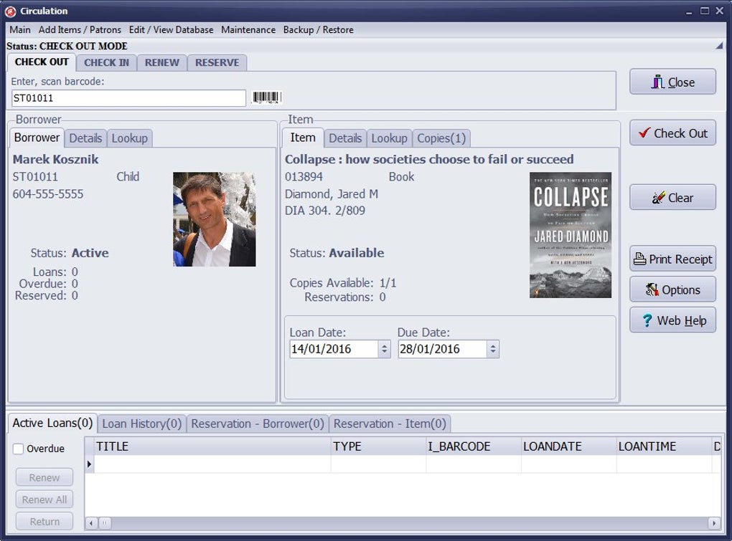This screenshot has height=541, width=732.
Task: Click the panel collapse triangle near status line
Action: pyautogui.click(x=719, y=46)
